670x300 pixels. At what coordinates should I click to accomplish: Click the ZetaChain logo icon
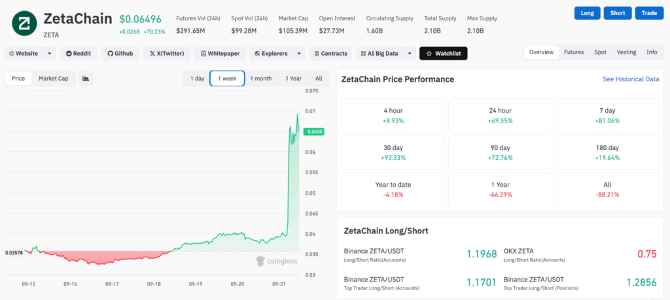click(x=24, y=24)
